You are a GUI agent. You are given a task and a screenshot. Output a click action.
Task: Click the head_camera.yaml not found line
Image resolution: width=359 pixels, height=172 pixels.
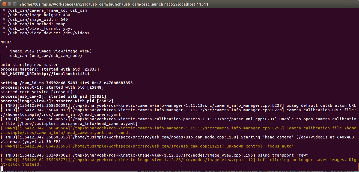(x=65, y=133)
